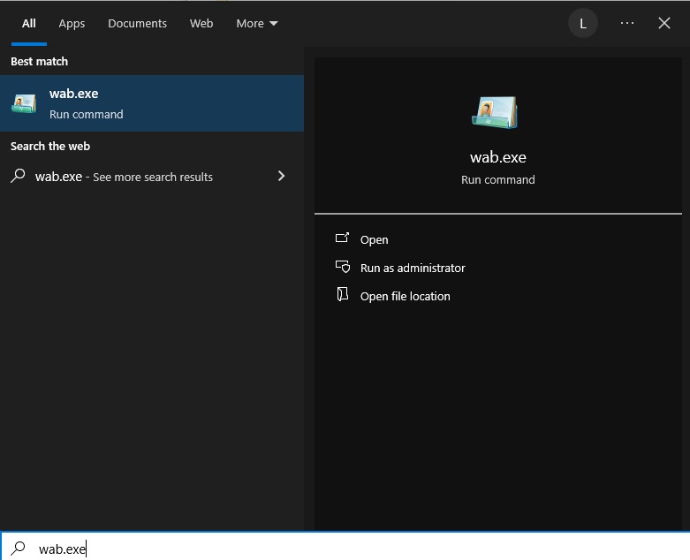This screenshot has height=560, width=690.
Task: Click the shield icon for Run as administrator
Action: click(343, 267)
